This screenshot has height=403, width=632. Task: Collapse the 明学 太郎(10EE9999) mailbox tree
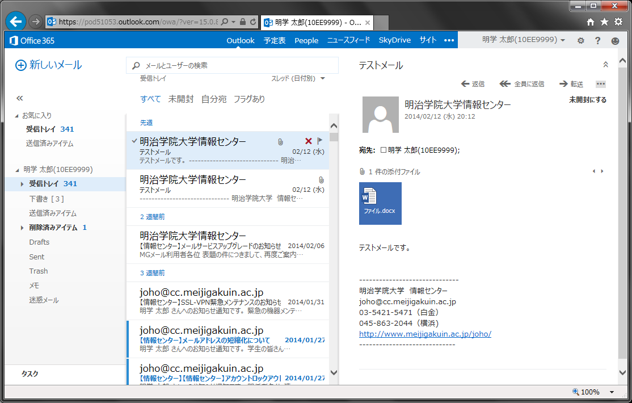click(17, 170)
